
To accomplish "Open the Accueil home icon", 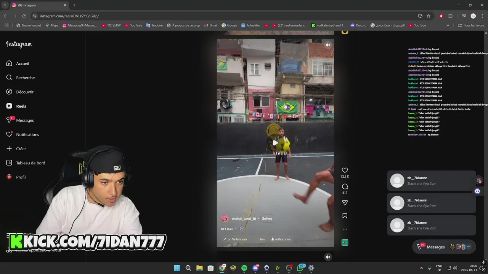I will point(9,64).
